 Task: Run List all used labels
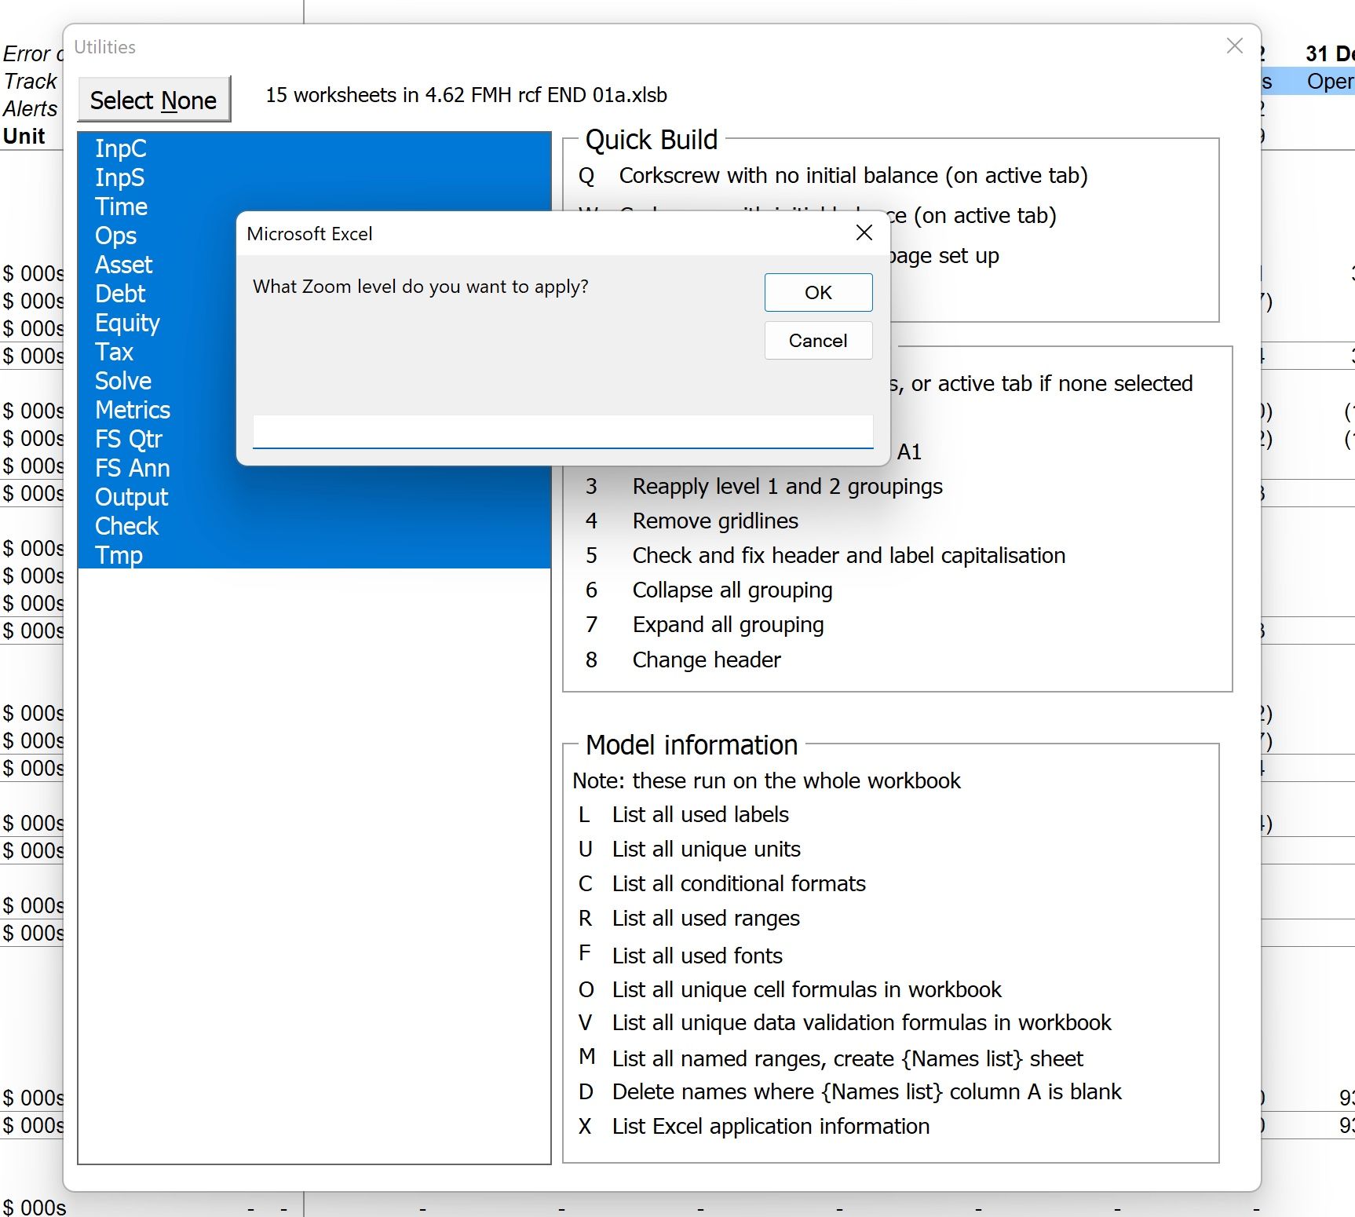(700, 815)
